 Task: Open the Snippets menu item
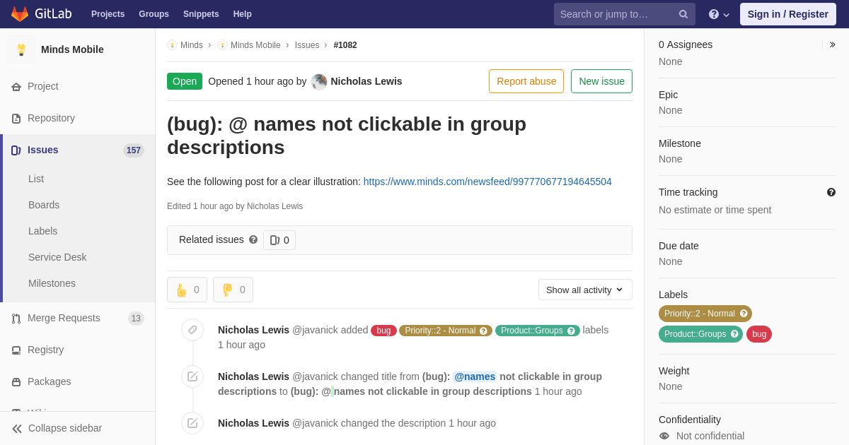[201, 14]
